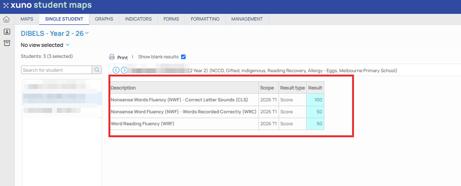Image resolution: width=461 pixels, height=186 pixels.
Task: Switch to the FORMATTING tab
Action: pos(205,19)
